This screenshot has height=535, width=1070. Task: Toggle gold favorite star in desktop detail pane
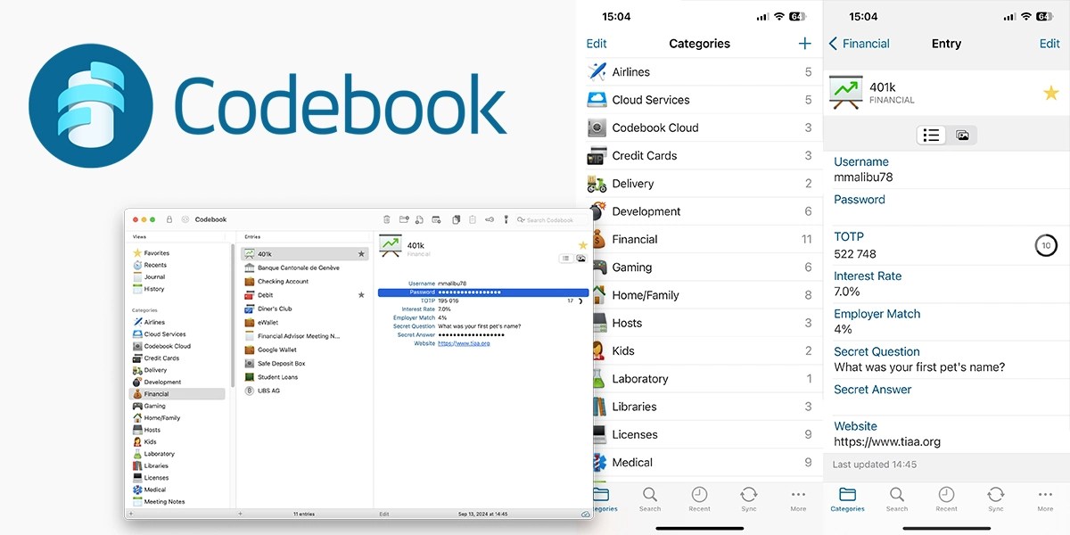point(583,245)
